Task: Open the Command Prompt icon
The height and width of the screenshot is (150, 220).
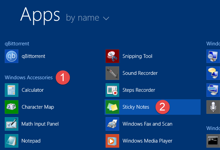Action: coord(213,141)
